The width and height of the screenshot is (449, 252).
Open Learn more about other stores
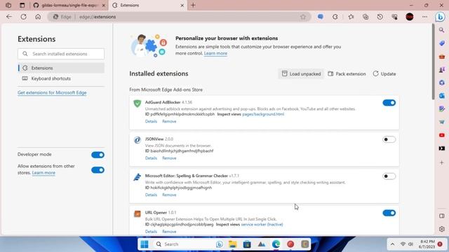43,173
